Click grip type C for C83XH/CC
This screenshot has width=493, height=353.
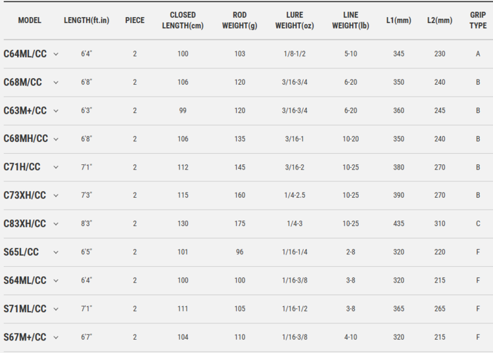tap(479, 224)
